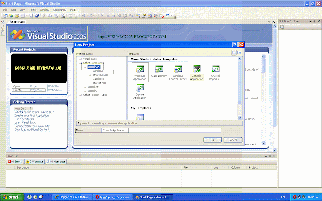Click the project Name text field
The height and width of the screenshot is (201, 322).
pos(161,130)
